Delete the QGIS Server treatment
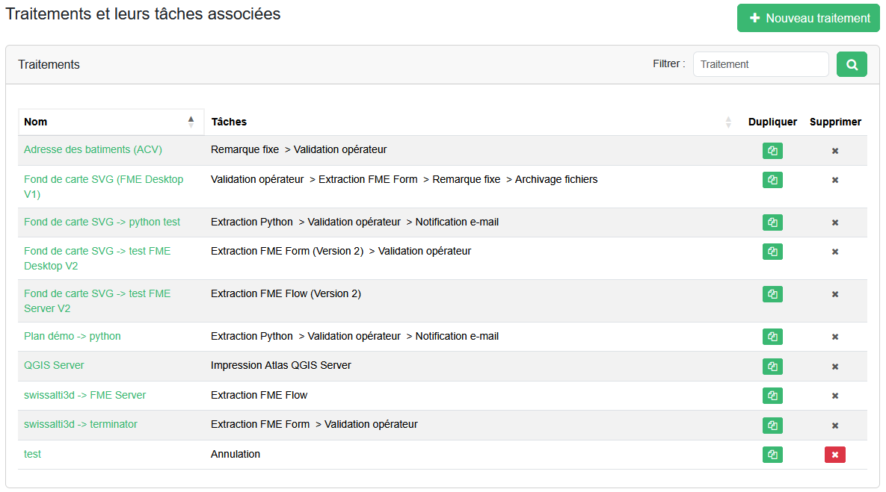Image resolution: width=886 pixels, height=492 pixels. (x=835, y=366)
